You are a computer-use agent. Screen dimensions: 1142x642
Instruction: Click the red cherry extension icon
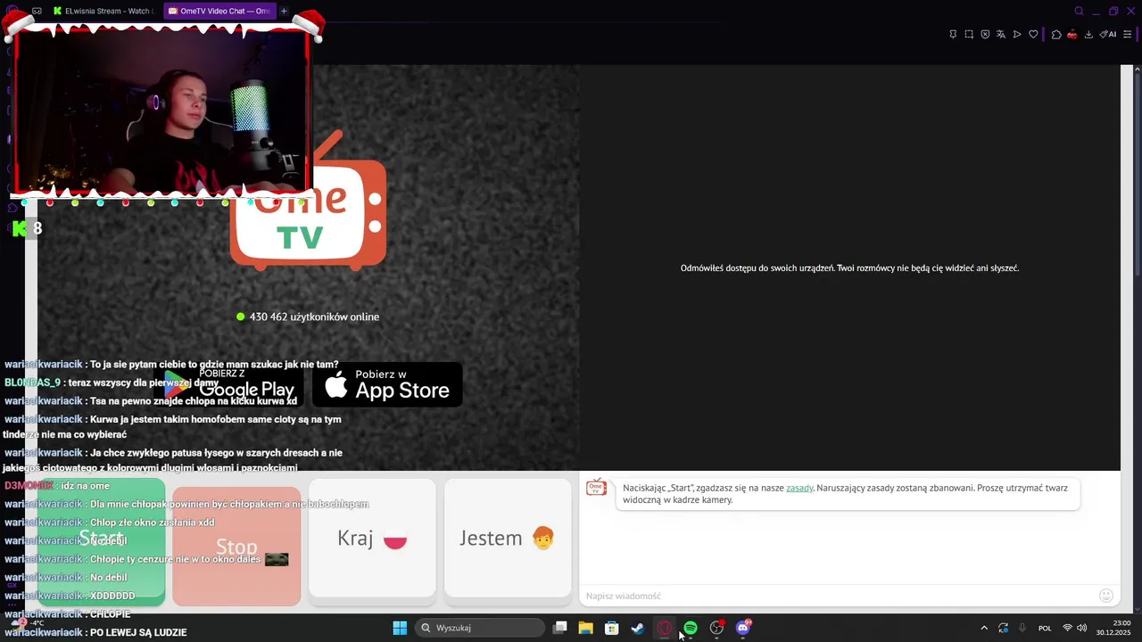click(x=1072, y=35)
